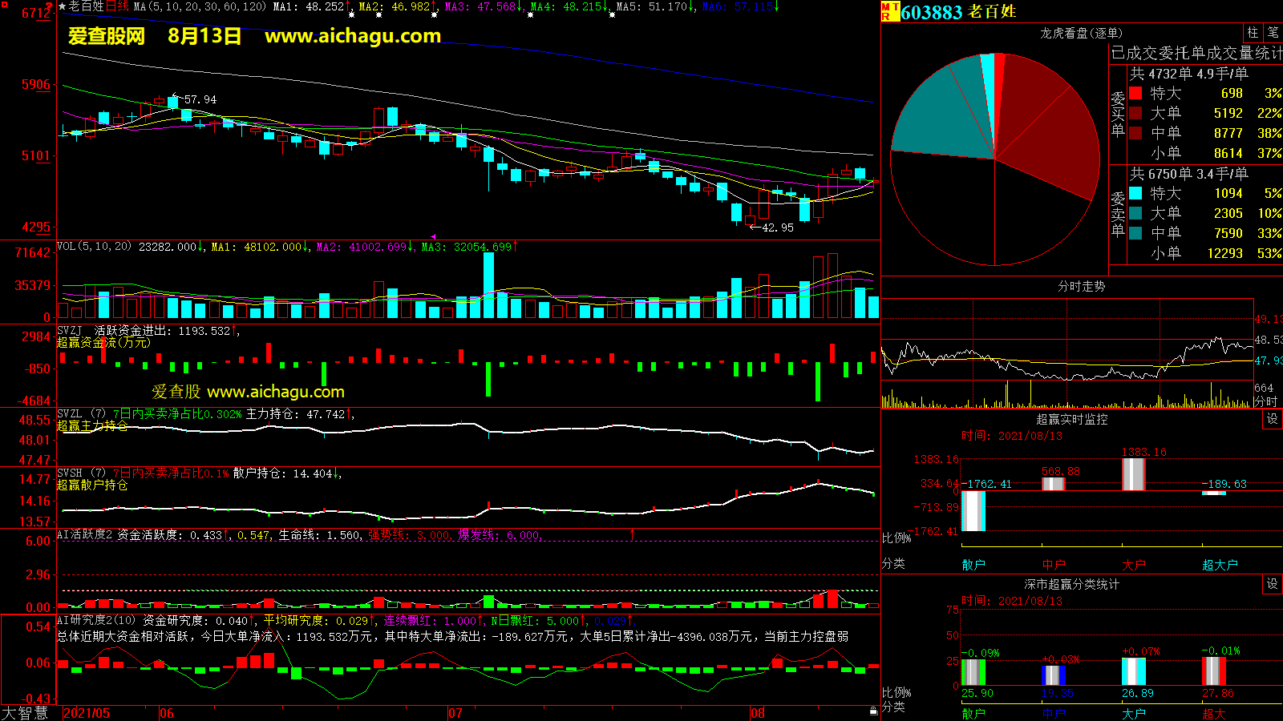The height and width of the screenshot is (721, 1283).
Task: Click the 08 month marker on time axis
Action: (758, 713)
